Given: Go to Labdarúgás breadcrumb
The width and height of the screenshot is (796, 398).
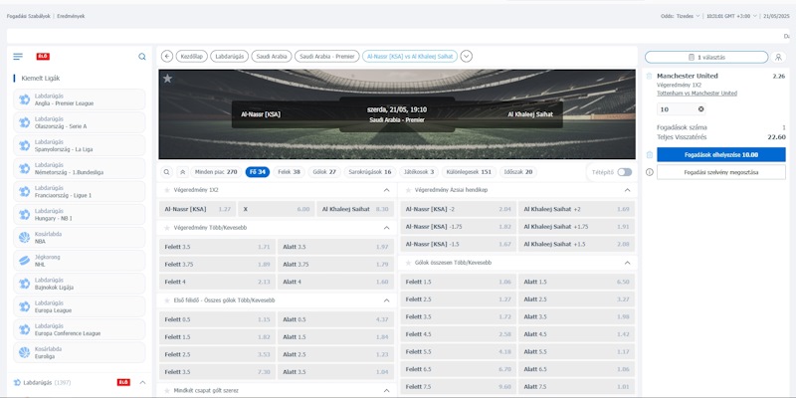Looking at the screenshot, I should click(230, 57).
